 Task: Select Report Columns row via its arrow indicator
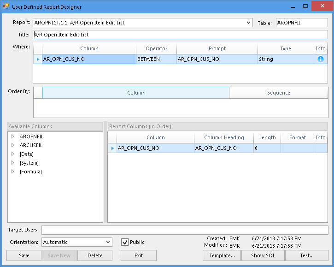pos(112,148)
